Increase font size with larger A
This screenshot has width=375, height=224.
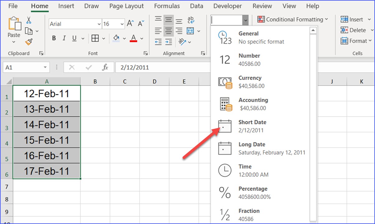pos(131,24)
